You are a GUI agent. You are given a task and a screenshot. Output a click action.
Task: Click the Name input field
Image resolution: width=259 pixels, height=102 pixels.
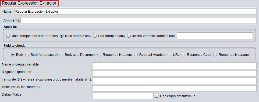click(x=135, y=12)
